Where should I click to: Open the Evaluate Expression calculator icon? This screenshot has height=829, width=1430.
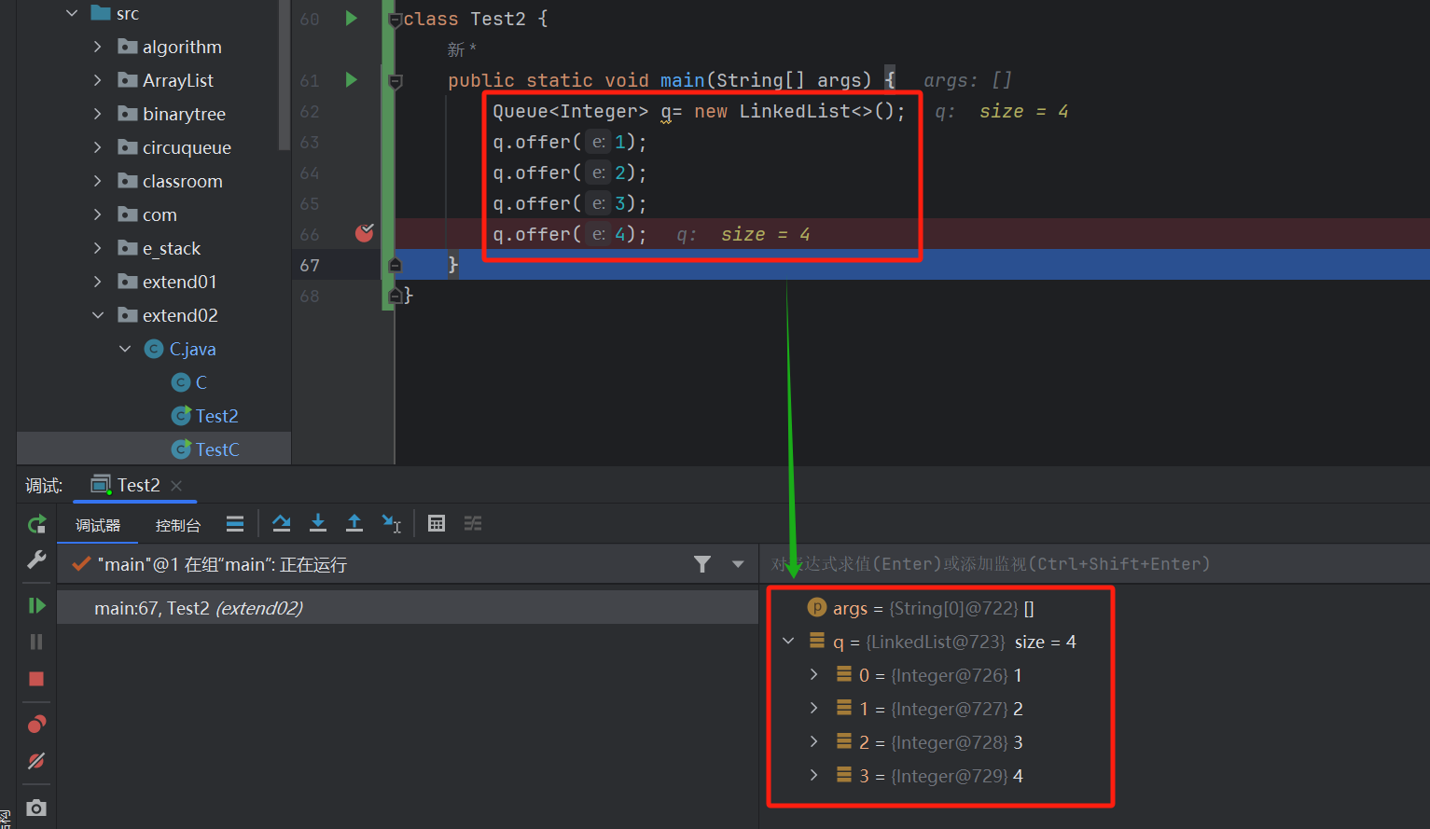click(436, 523)
